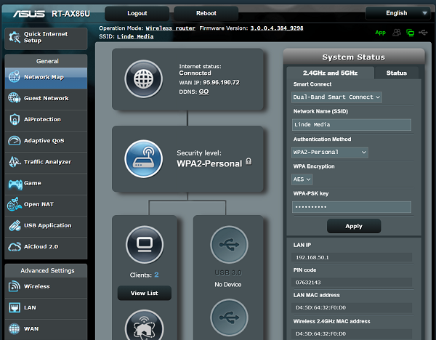Open LAN settings icon

click(15, 307)
